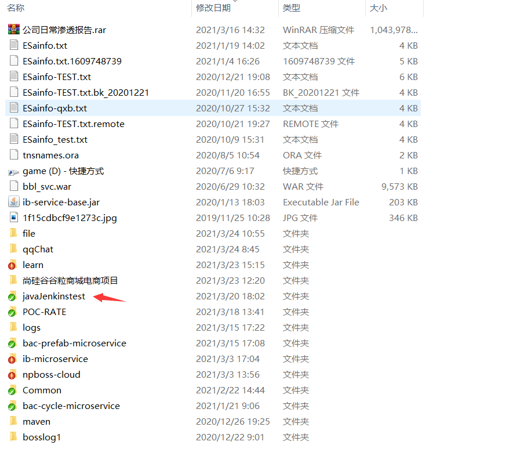Image resolution: width=513 pixels, height=456 pixels.
Task: Select file name ESainfo.txt.1609748739
Action: click(x=72, y=61)
